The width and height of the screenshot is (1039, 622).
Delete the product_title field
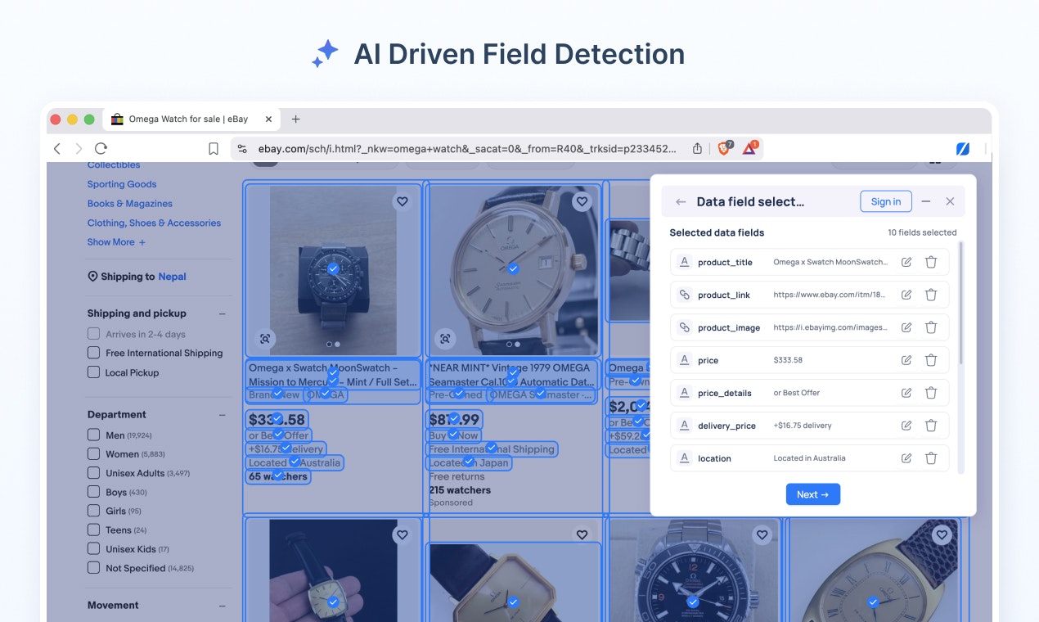931,262
